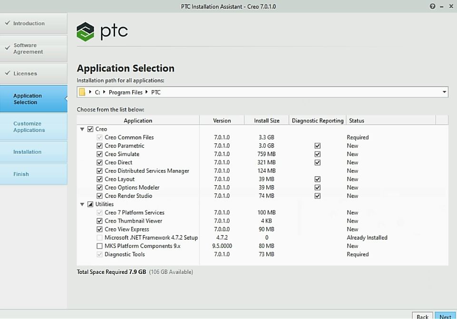Go to the Licenses step
This screenshot has width=457, height=319.
point(33,74)
